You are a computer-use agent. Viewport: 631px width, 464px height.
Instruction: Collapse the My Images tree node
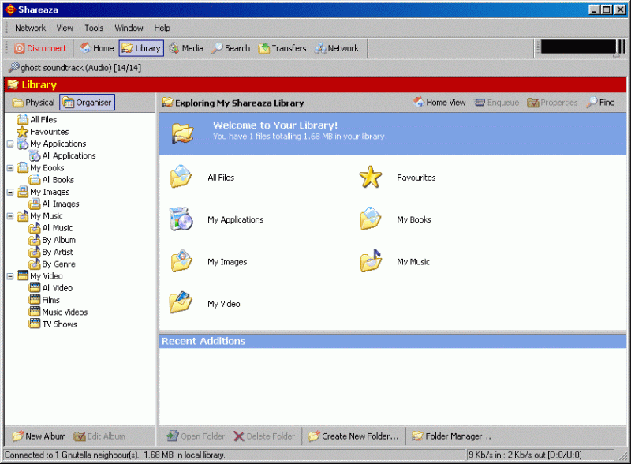(x=10, y=192)
